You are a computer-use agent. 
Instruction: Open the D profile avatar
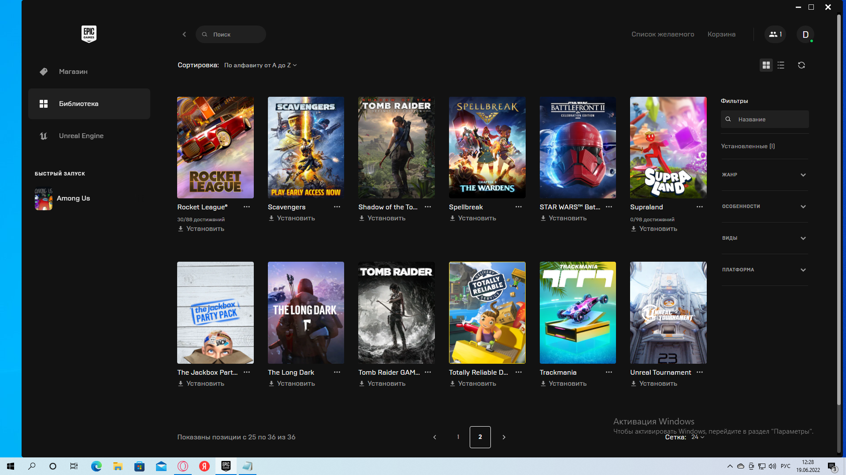click(x=805, y=34)
